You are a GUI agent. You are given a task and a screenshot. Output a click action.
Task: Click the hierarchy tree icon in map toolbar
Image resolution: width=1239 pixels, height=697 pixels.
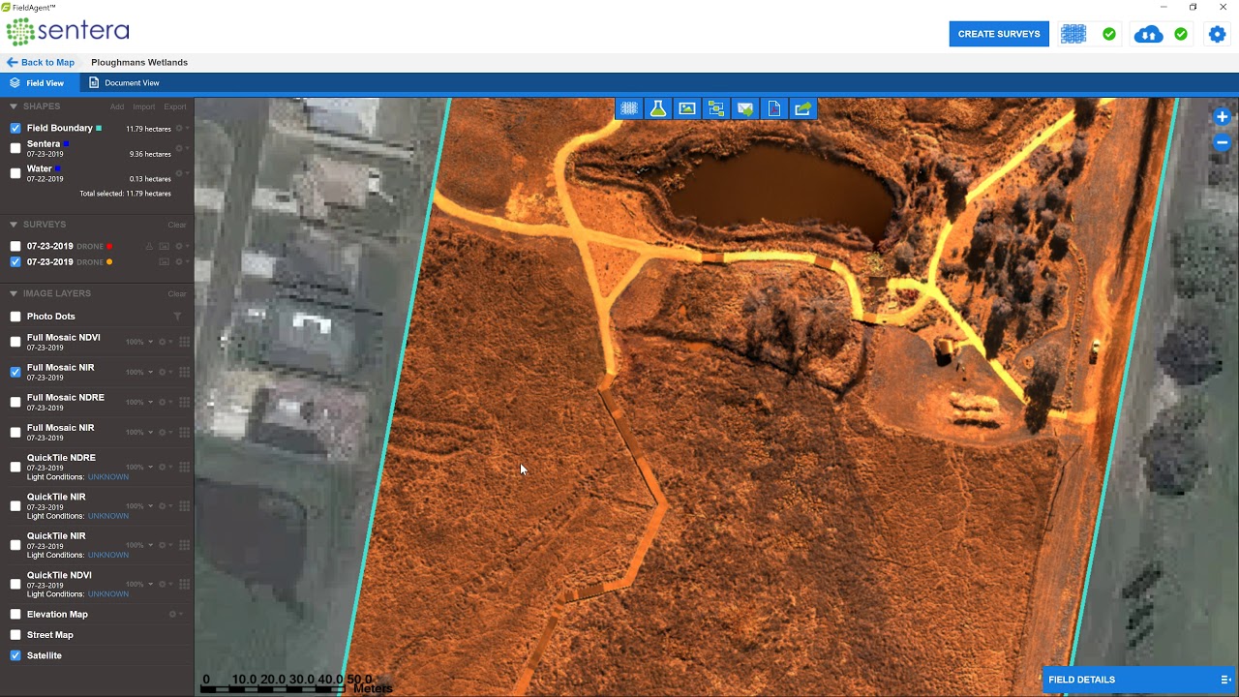[x=716, y=109]
